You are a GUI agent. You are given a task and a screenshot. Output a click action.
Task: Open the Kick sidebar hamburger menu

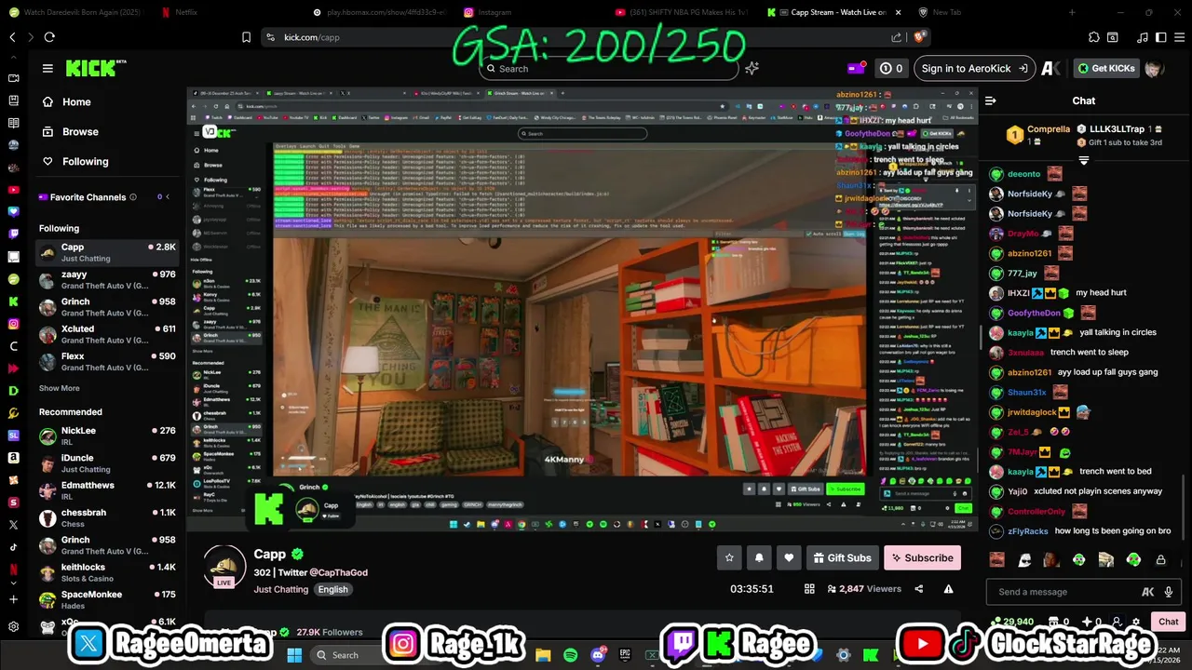(47, 68)
